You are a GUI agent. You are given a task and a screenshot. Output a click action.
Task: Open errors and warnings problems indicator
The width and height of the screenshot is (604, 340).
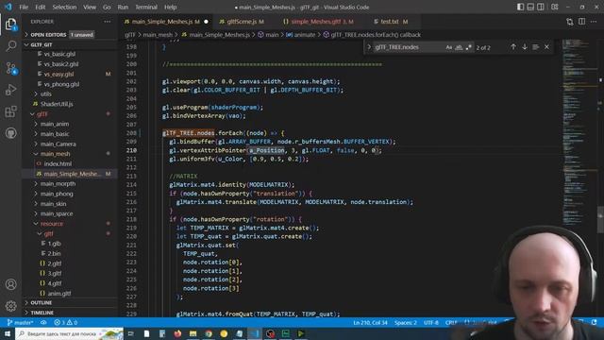[65, 322]
